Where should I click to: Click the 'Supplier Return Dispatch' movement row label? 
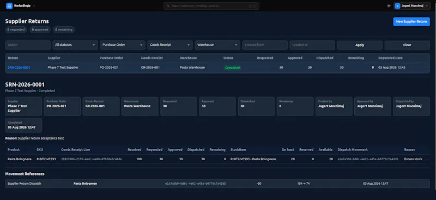(x=24, y=184)
